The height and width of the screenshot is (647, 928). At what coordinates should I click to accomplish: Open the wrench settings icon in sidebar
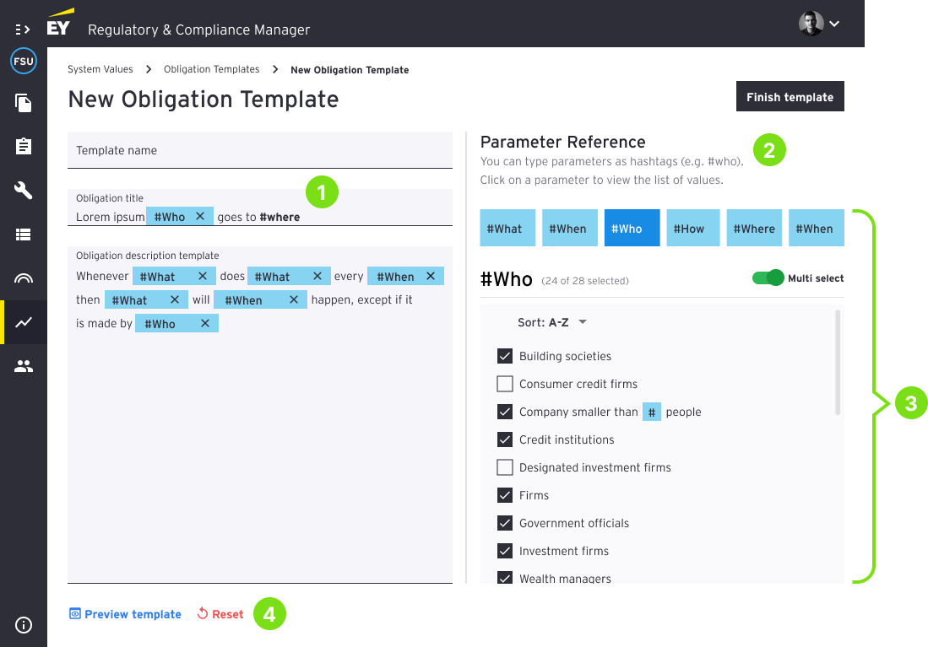[x=24, y=190]
